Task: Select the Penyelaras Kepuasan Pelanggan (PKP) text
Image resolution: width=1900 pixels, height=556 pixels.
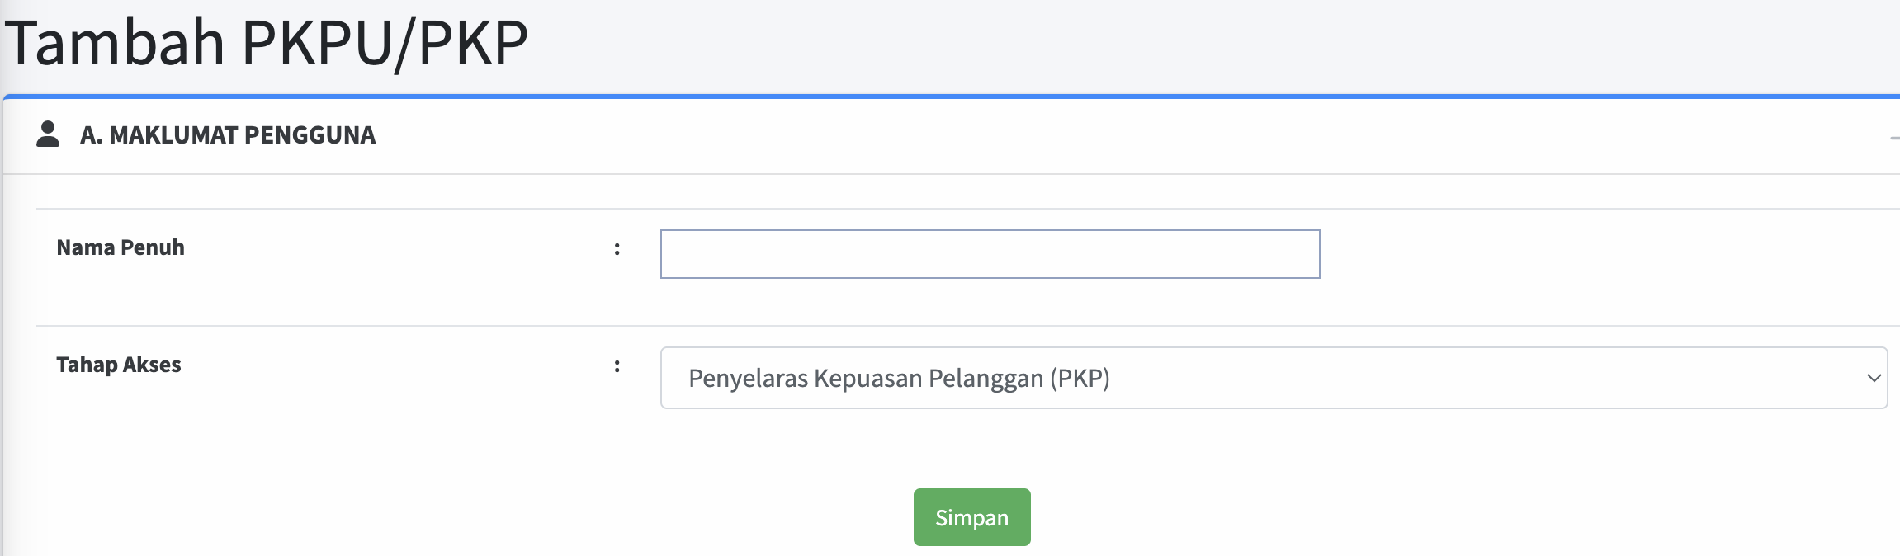Action: [899, 378]
